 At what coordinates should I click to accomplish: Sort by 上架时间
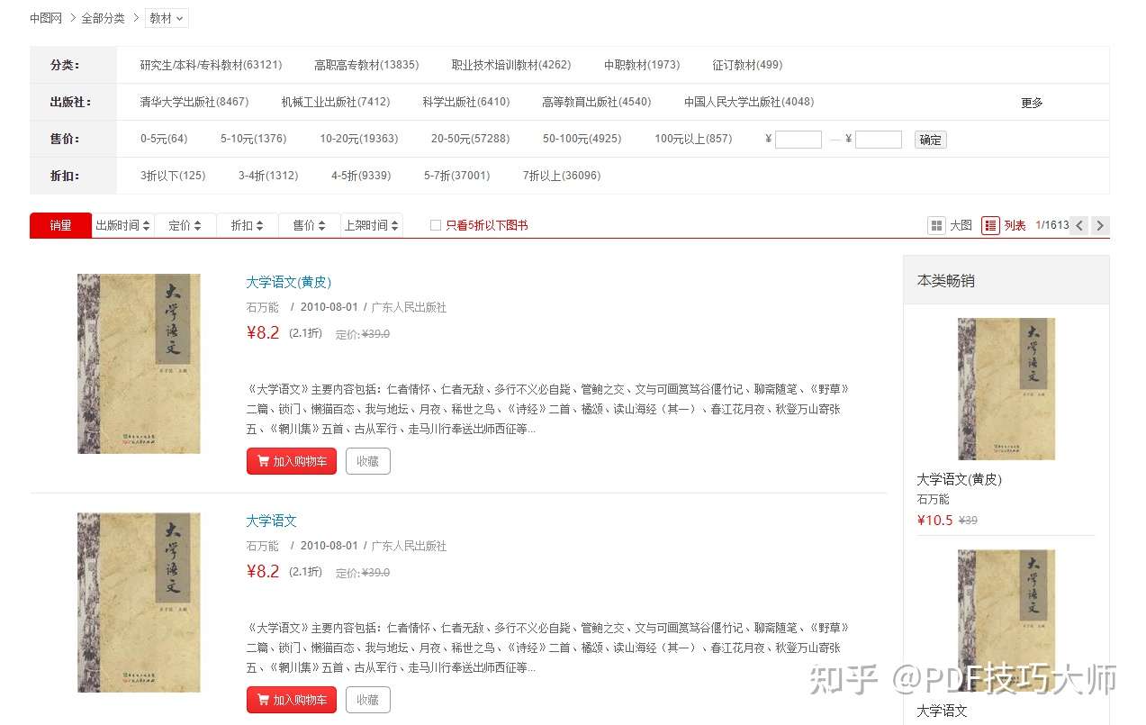pos(372,225)
